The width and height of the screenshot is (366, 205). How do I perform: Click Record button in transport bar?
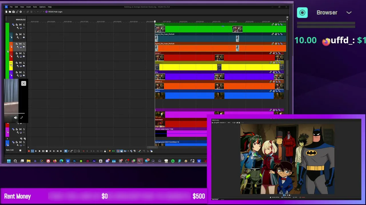click(x=29, y=151)
